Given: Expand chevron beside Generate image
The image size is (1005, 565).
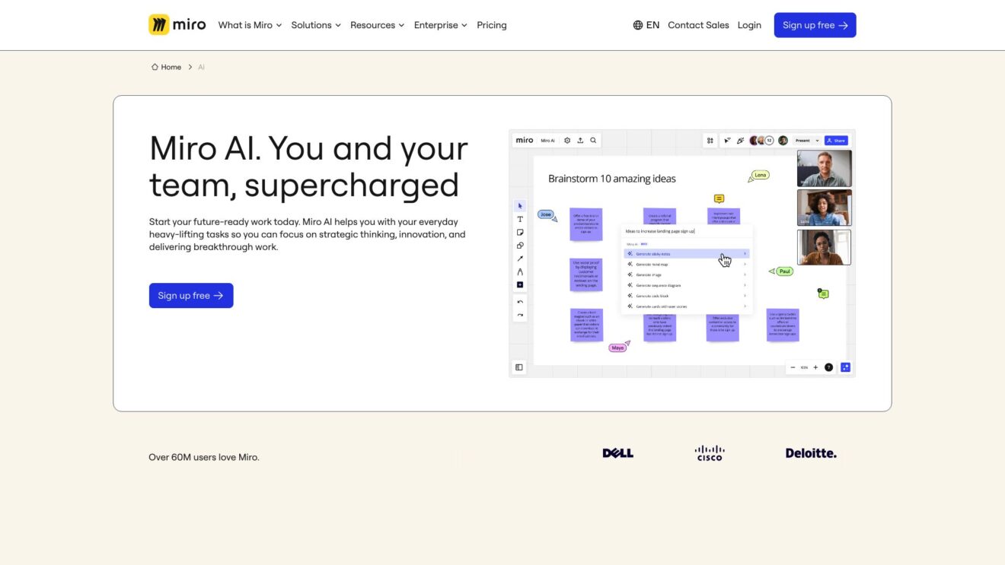Looking at the screenshot, I should [x=745, y=275].
